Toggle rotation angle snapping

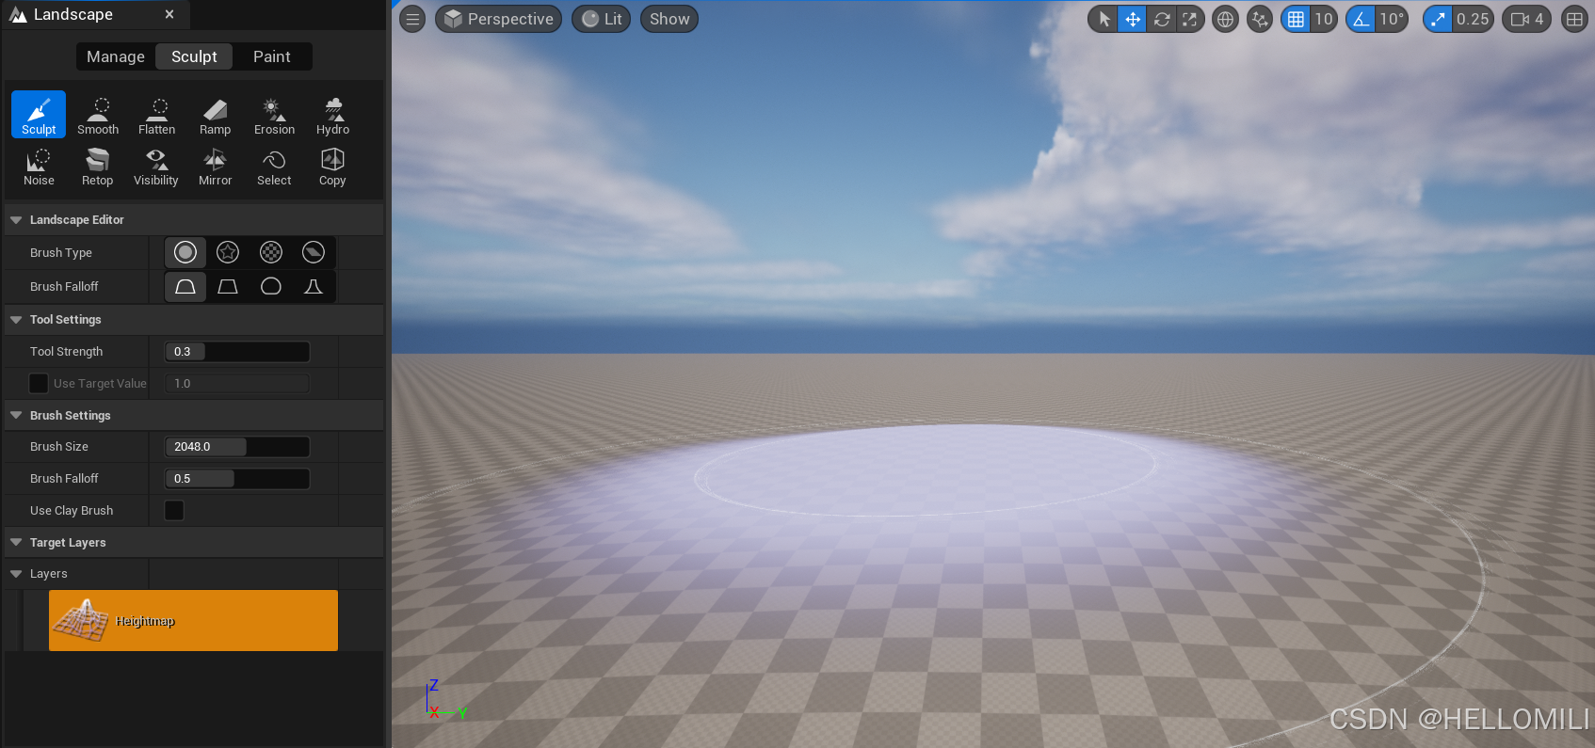point(1361,19)
